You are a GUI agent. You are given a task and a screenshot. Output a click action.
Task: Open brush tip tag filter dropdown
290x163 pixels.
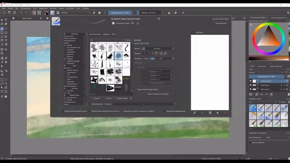(x=106, y=40)
